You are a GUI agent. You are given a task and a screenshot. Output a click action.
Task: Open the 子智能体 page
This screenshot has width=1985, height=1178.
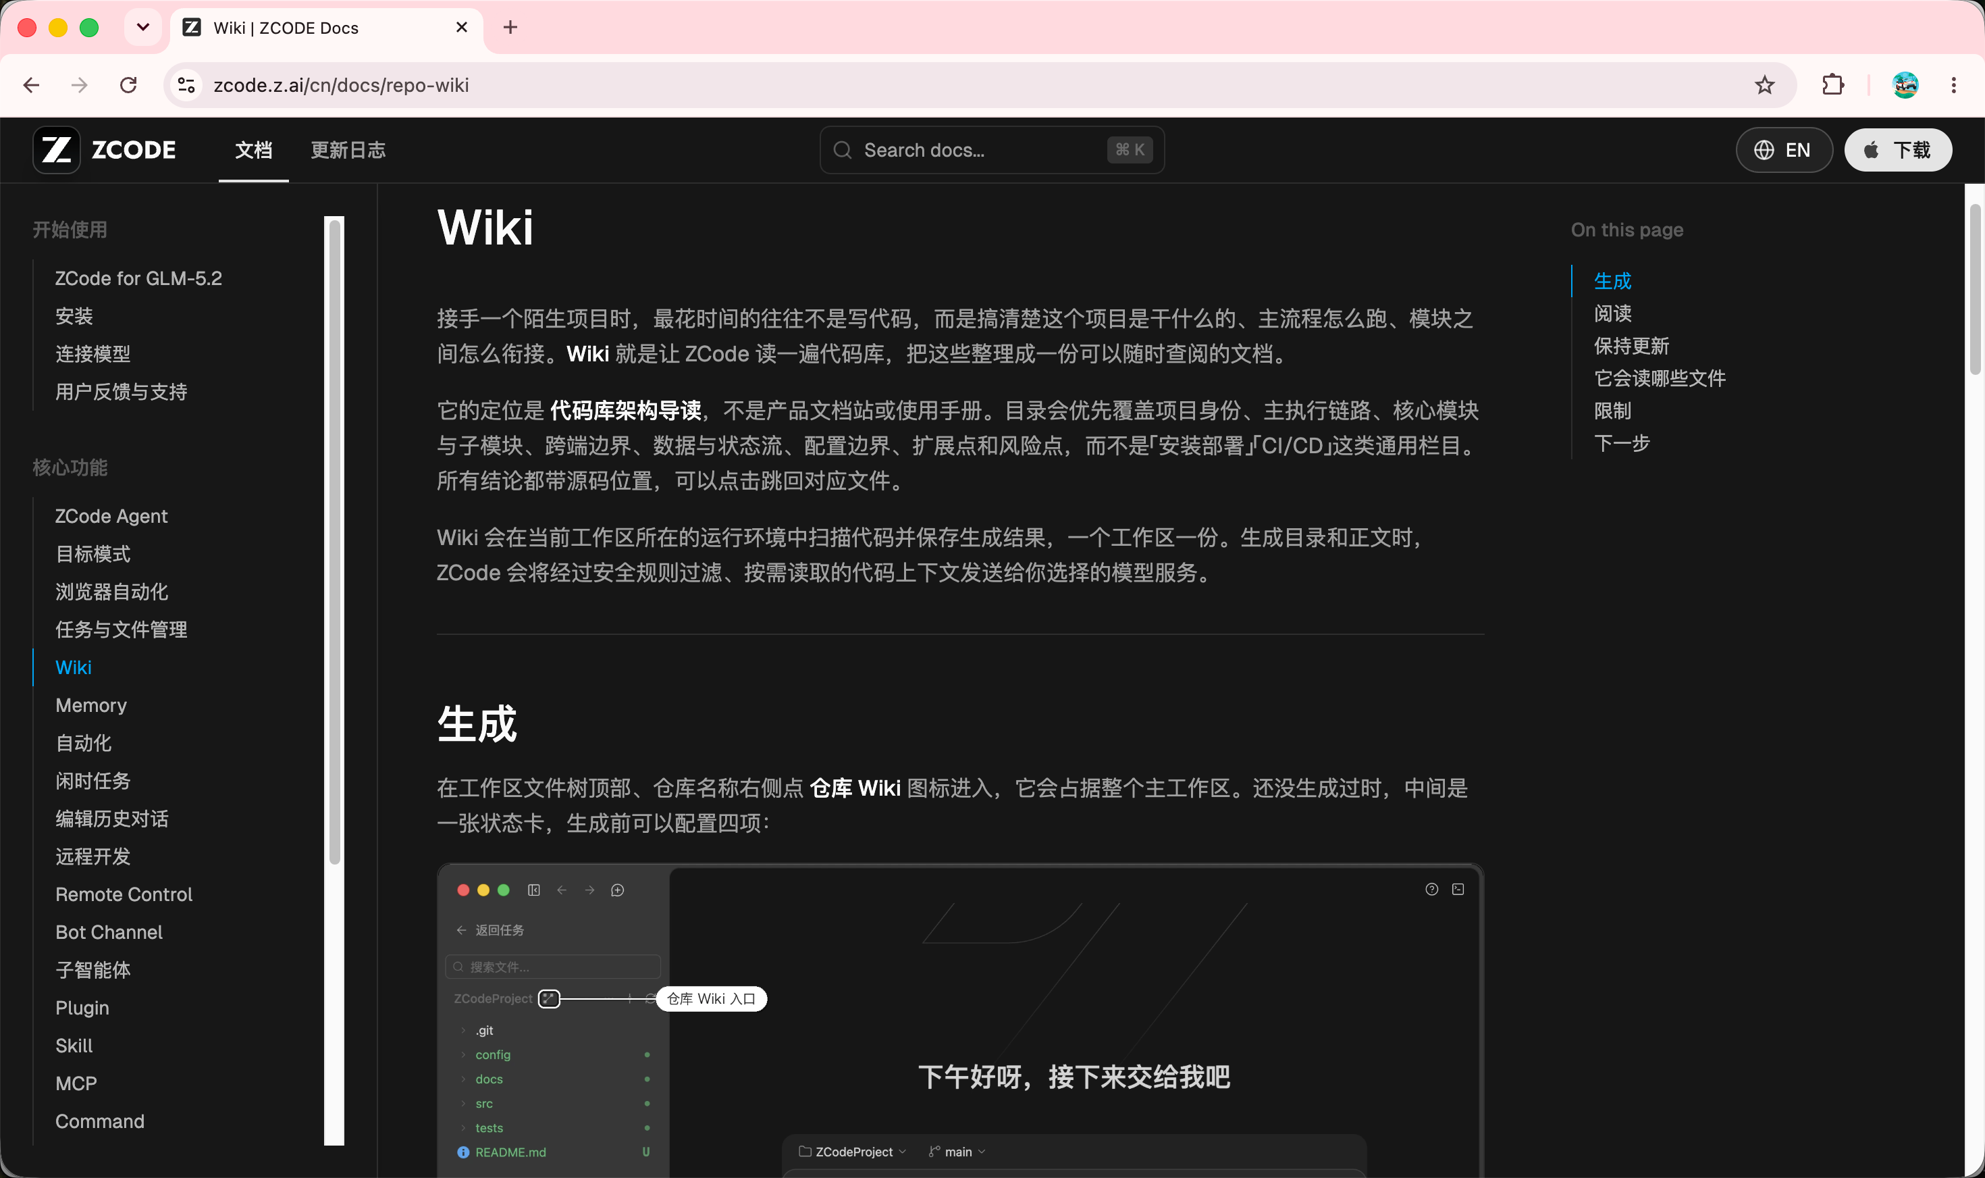point(92,970)
